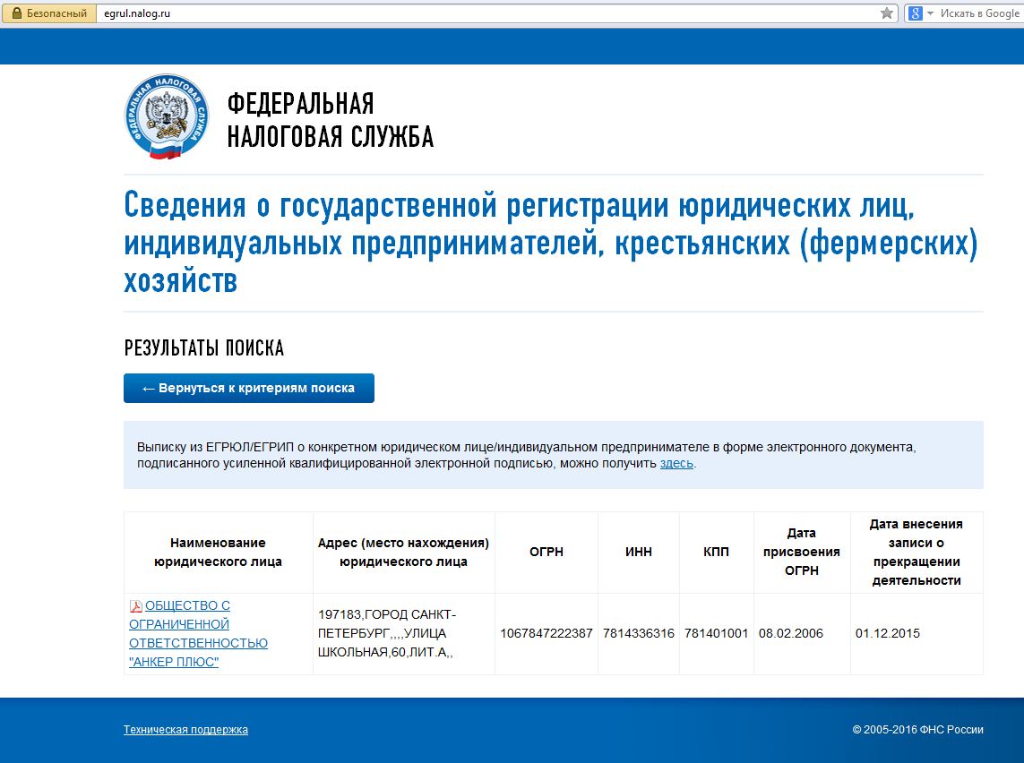Focus the Искать в Google search field
Image resolution: width=1024 pixels, height=763 pixels.
pos(977,13)
